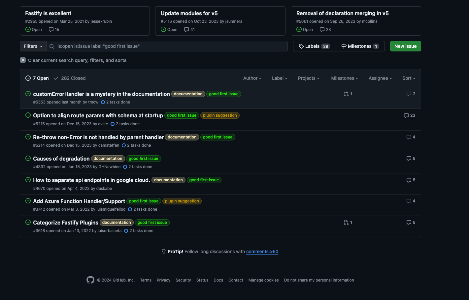Expand the Assignee filter

tap(380, 78)
